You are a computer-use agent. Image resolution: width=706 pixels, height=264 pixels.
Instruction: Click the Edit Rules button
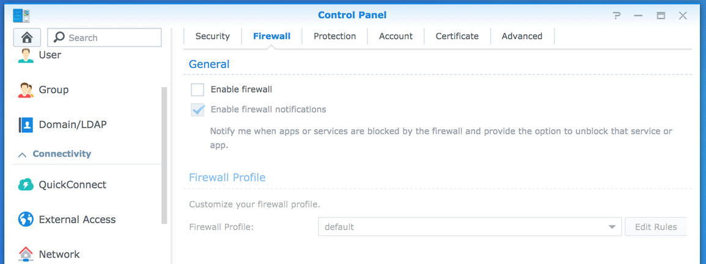pos(655,227)
